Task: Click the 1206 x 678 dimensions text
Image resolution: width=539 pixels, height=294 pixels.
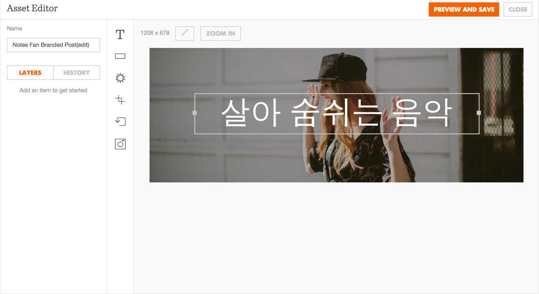Action: [155, 33]
